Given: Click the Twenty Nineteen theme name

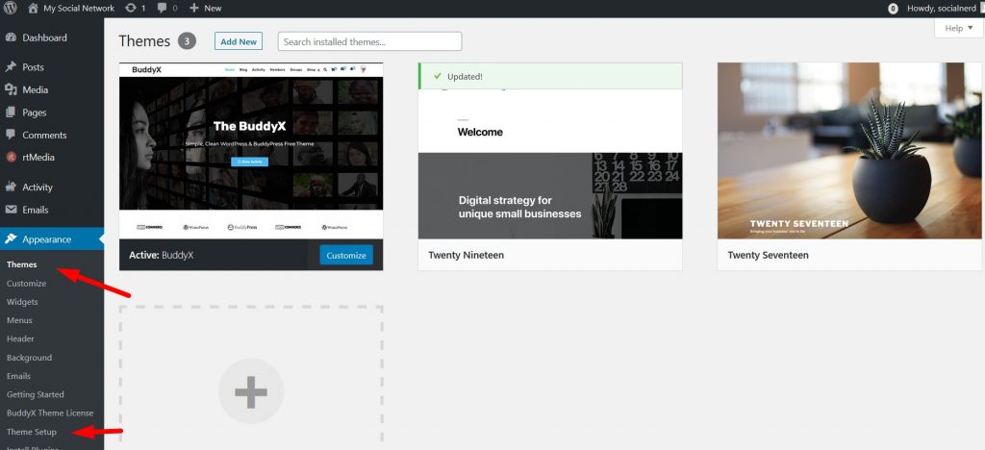Looking at the screenshot, I should (x=467, y=255).
